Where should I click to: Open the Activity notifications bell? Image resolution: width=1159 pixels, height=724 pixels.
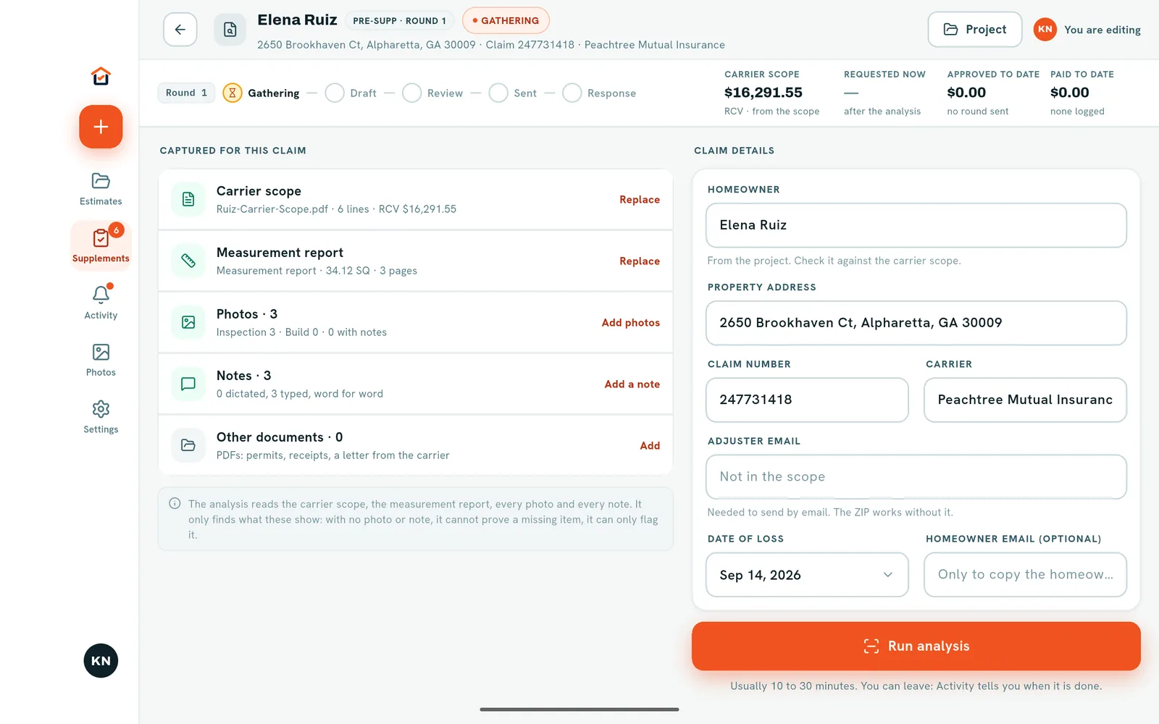(101, 303)
